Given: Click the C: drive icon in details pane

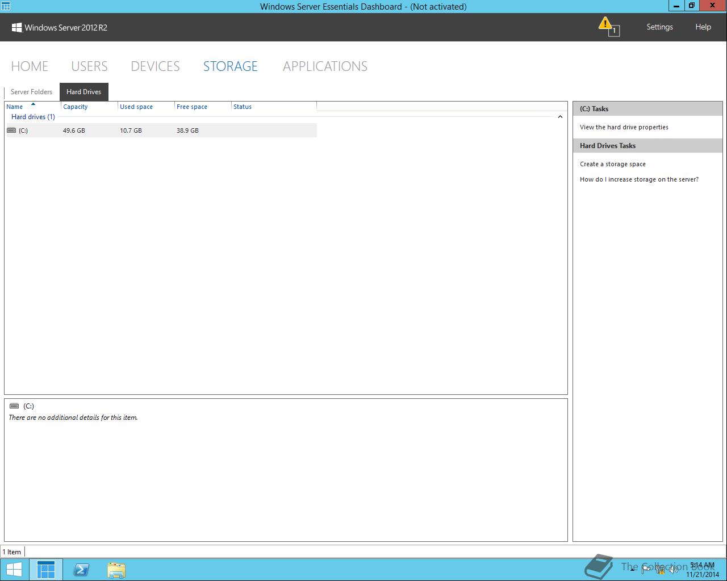Looking at the screenshot, I should click(x=14, y=406).
